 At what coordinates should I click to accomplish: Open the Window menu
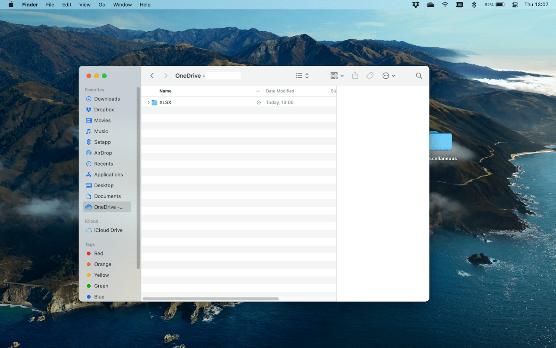tap(122, 5)
